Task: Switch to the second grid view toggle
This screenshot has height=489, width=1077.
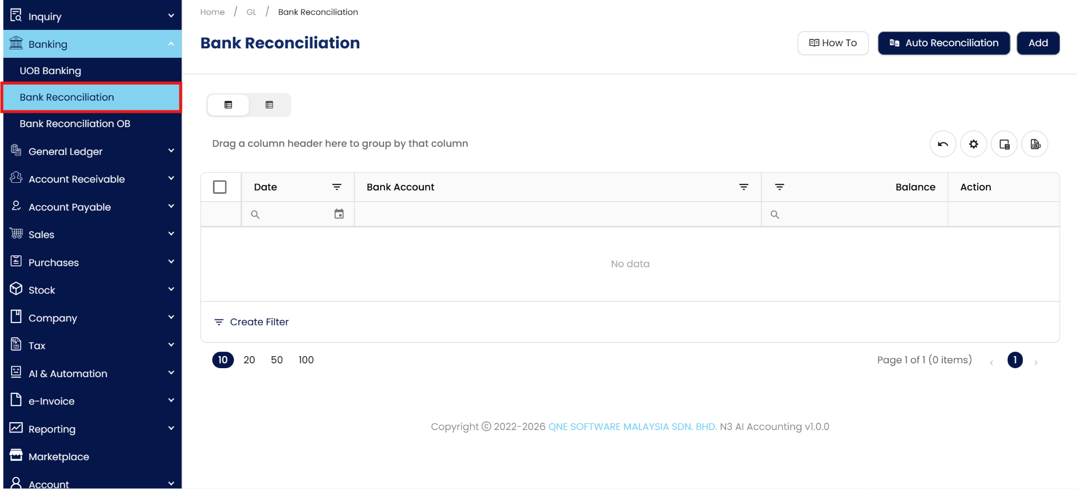Action: [x=269, y=105]
